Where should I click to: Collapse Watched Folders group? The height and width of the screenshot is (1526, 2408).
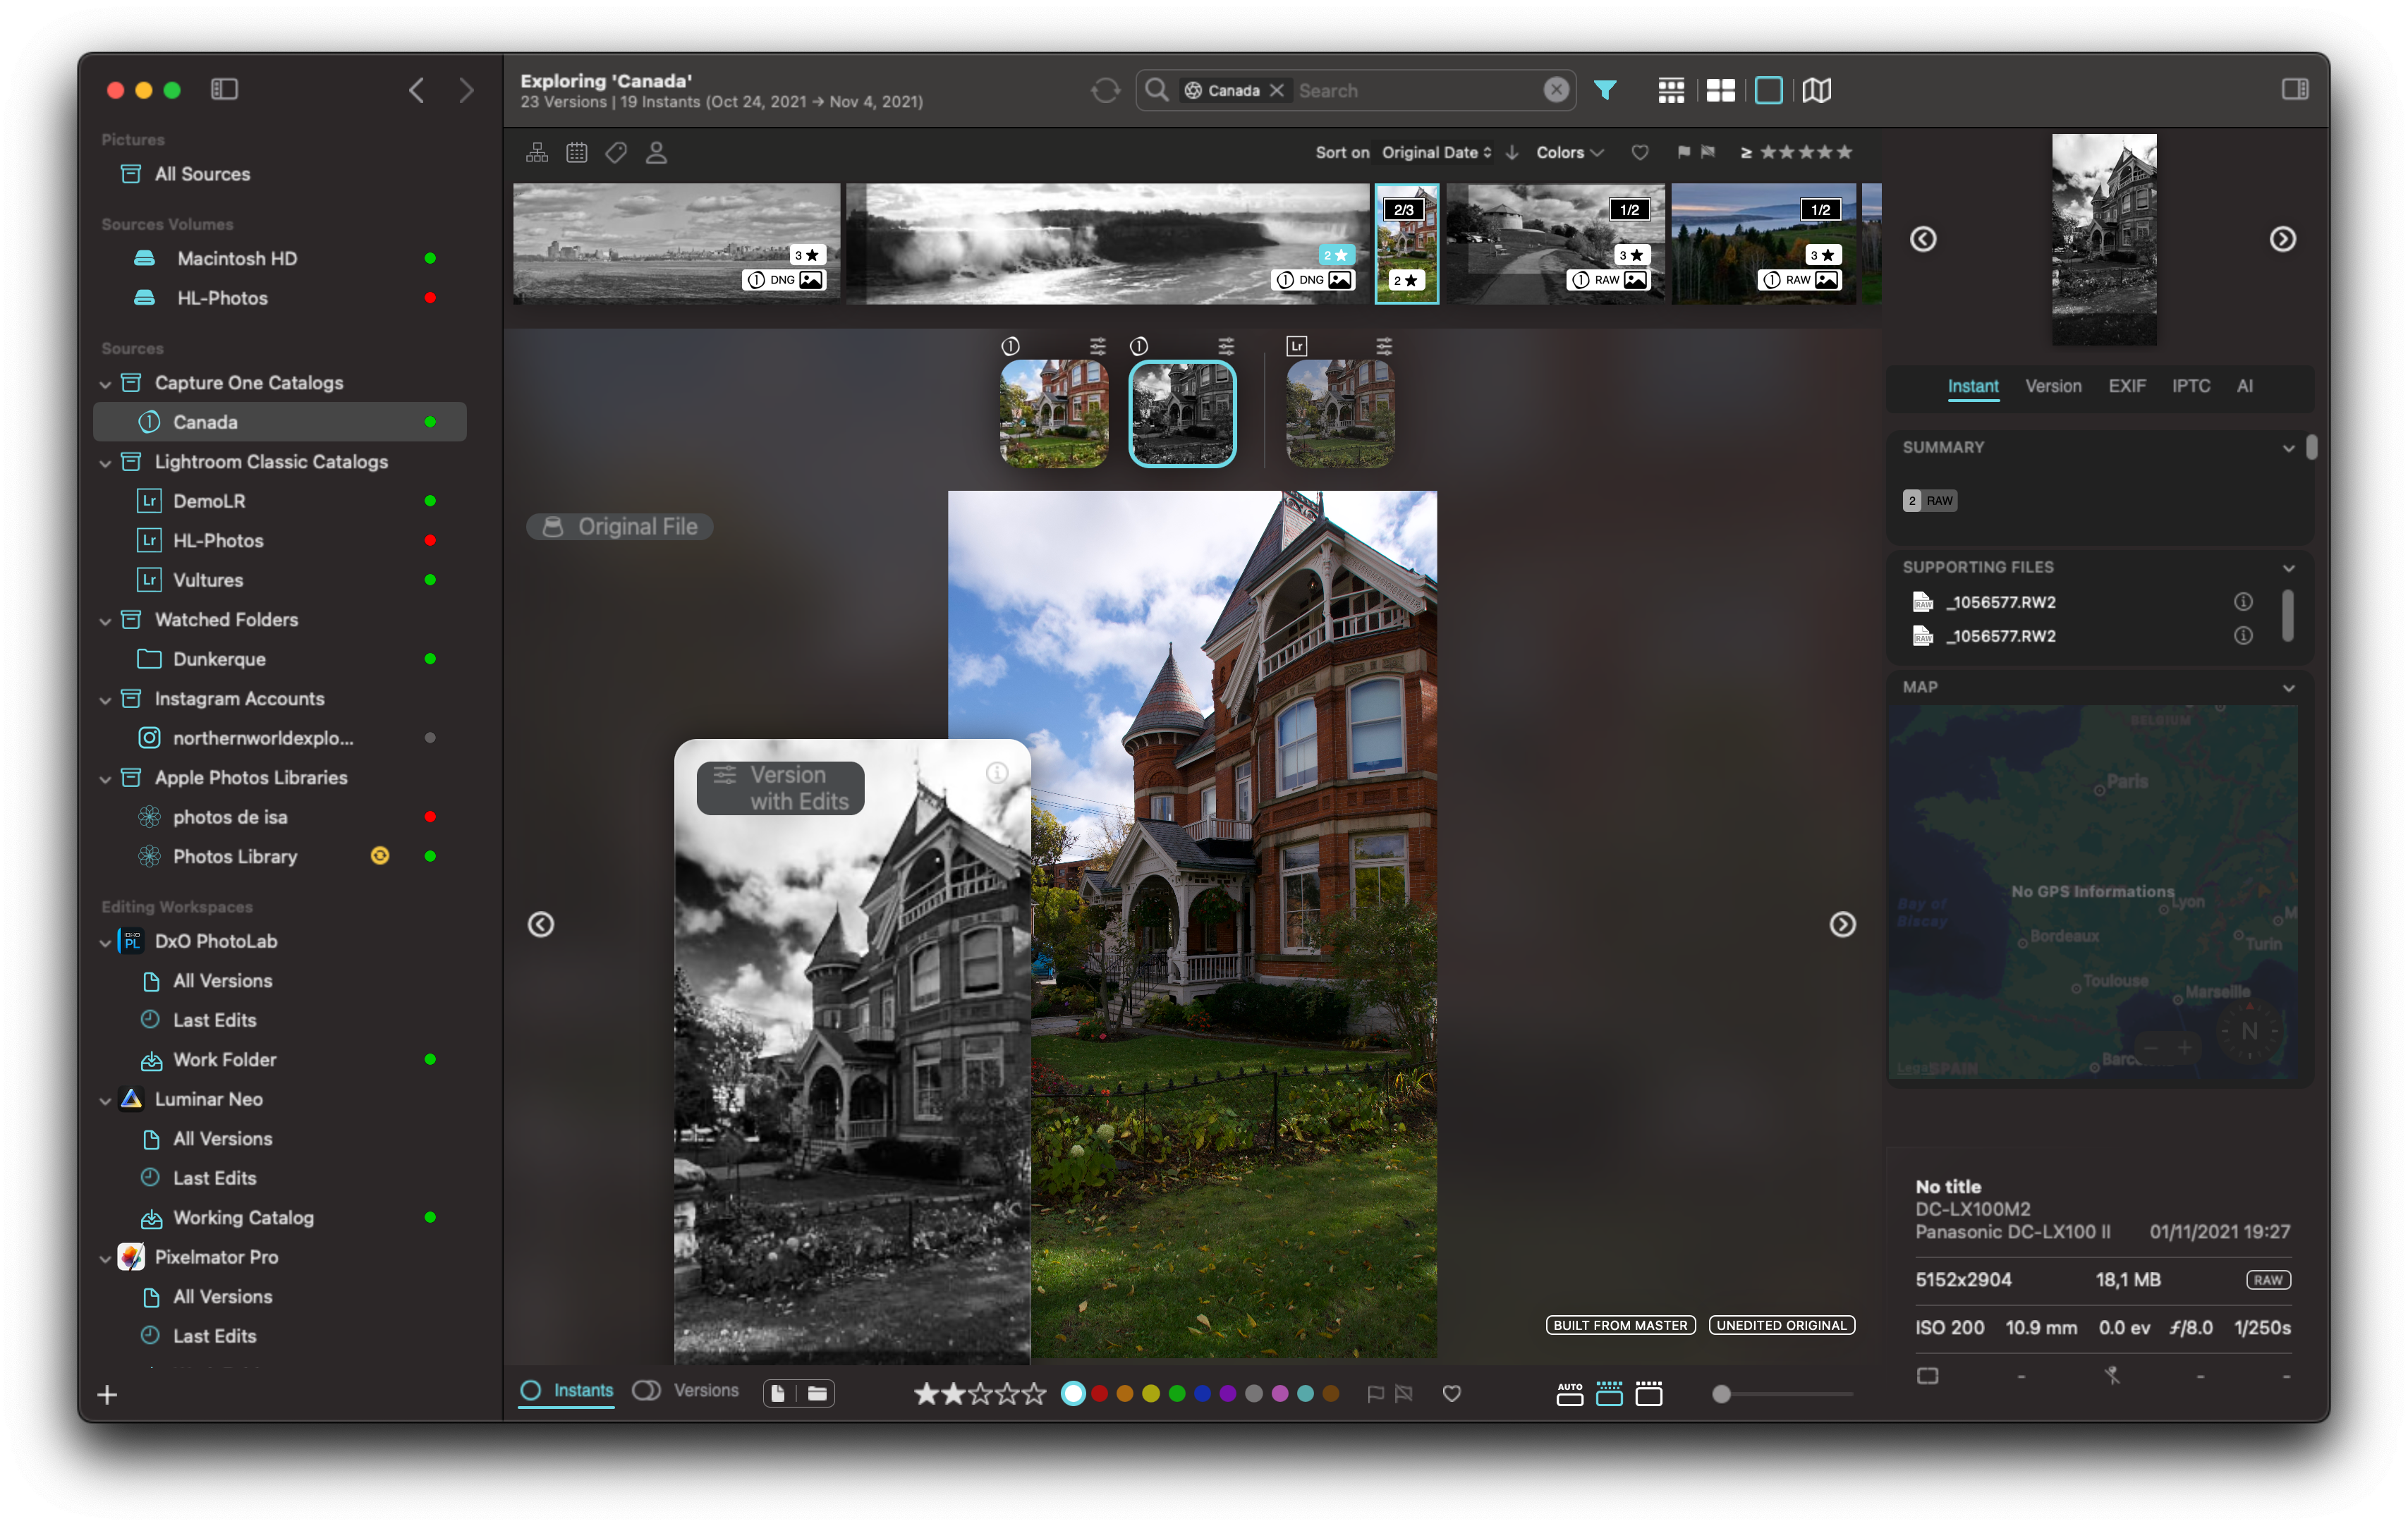(x=105, y=621)
